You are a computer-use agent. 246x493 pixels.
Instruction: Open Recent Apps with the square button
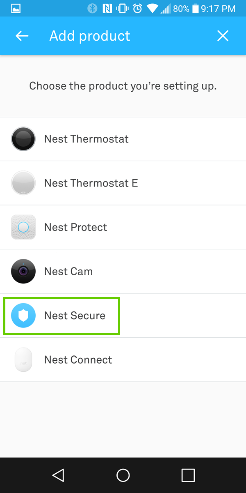(x=188, y=475)
